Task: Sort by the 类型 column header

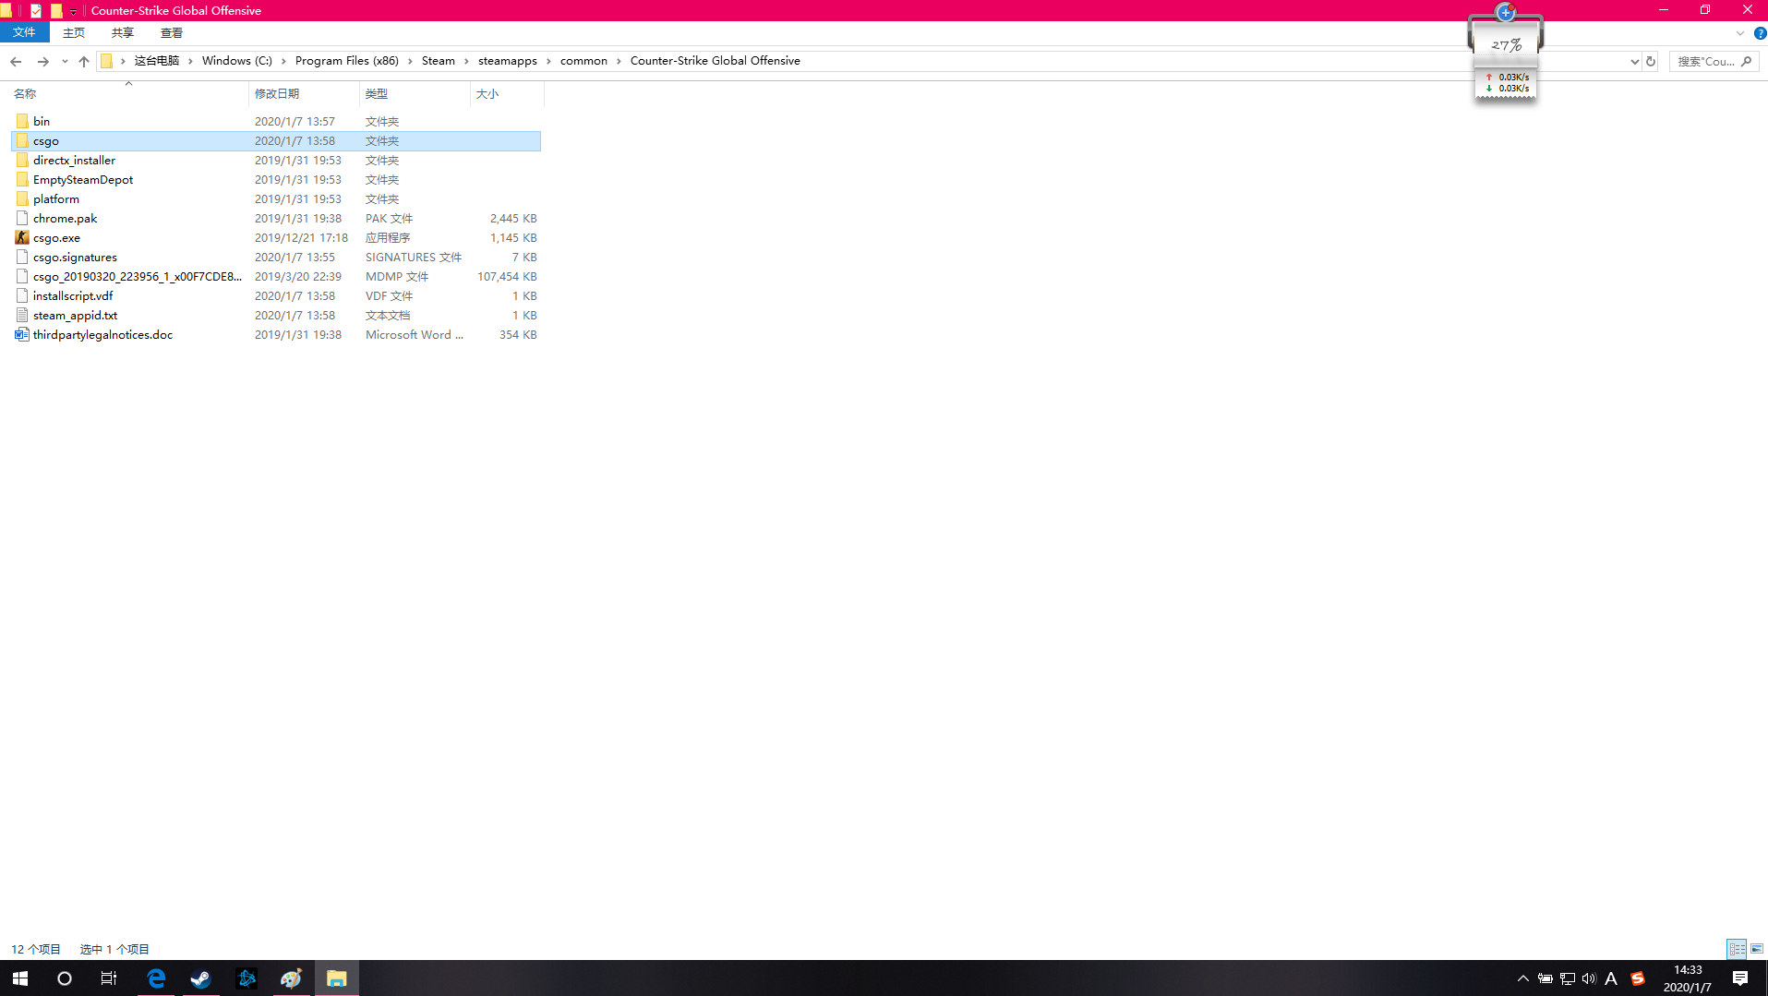Action: pos(415,93)
